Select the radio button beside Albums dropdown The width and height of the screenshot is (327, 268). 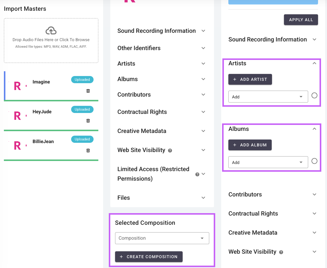[x=314, y=161]
